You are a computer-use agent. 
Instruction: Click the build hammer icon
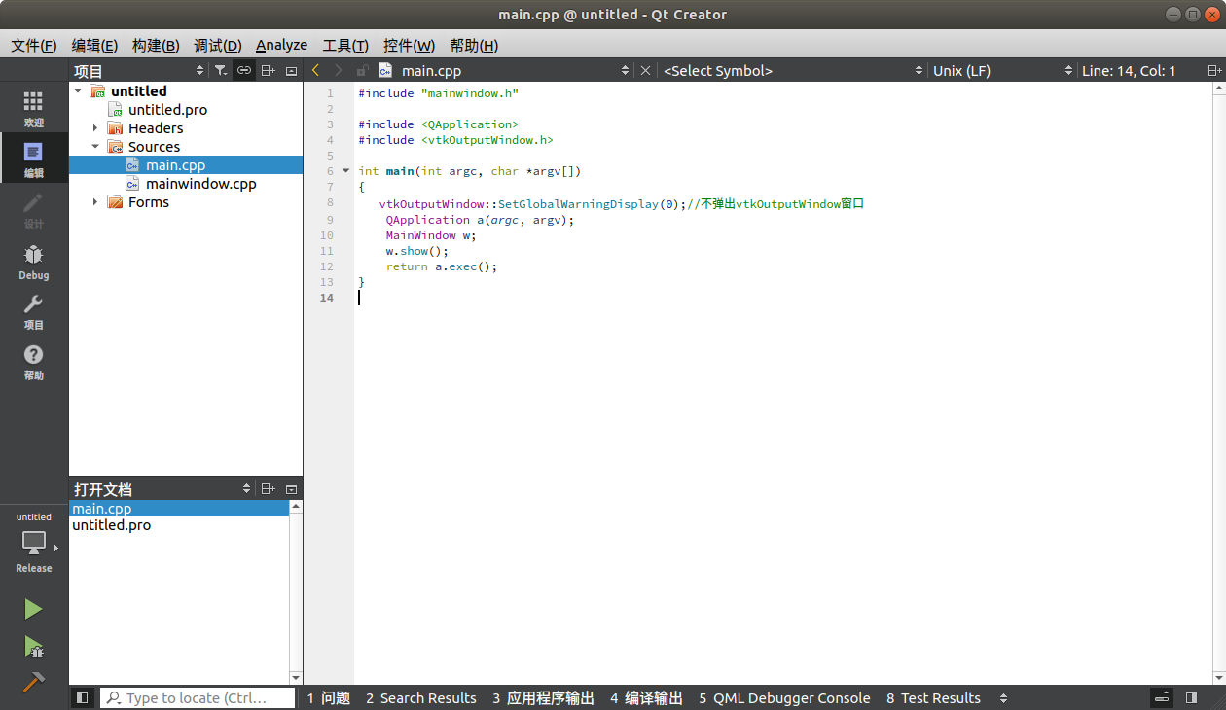32,682
